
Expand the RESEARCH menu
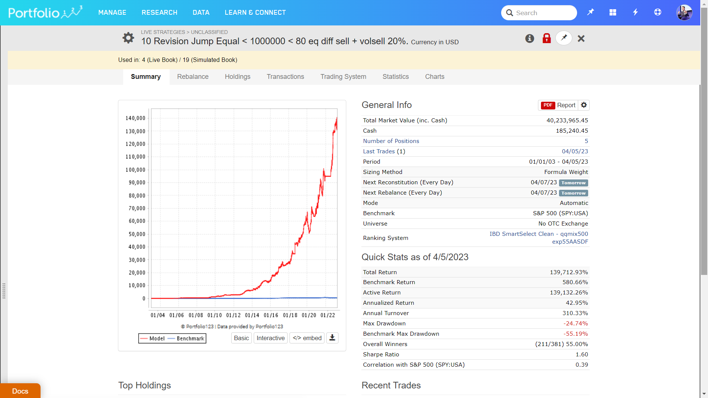point(159,13)
